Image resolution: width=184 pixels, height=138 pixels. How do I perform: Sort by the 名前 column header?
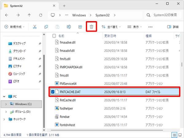click(x=61, y=36)
